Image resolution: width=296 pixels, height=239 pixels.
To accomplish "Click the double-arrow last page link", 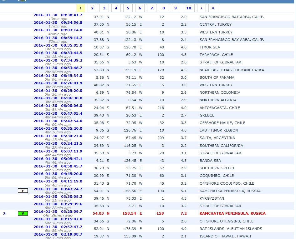I will [213, 8].
